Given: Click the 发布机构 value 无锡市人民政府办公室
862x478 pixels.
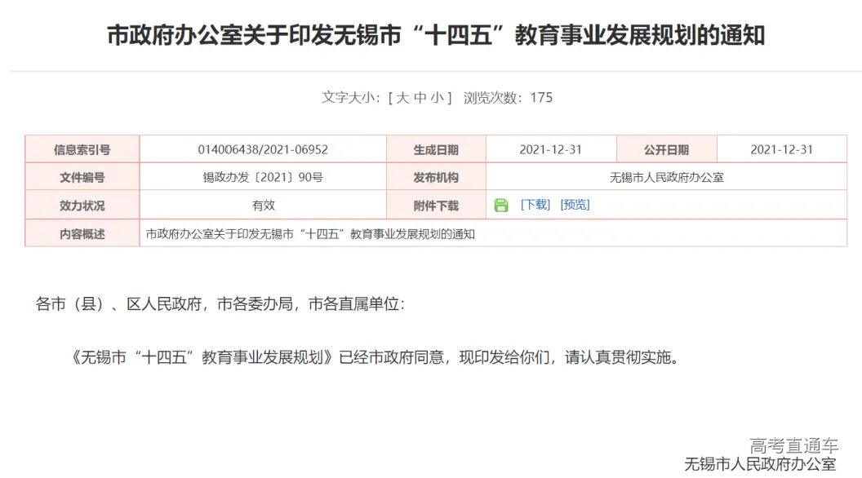Looking at the screenshot, I should click(x=664, y=177).
